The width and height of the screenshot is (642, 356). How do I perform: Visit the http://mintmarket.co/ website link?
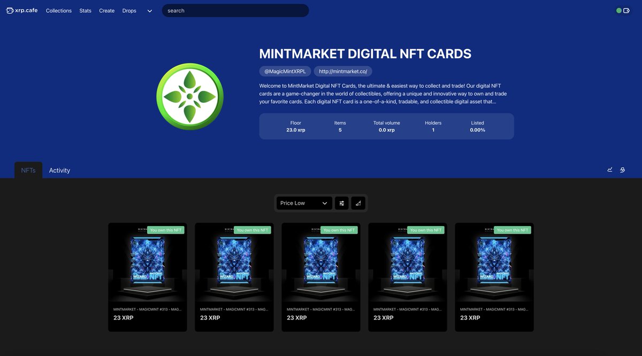point(343,71)
